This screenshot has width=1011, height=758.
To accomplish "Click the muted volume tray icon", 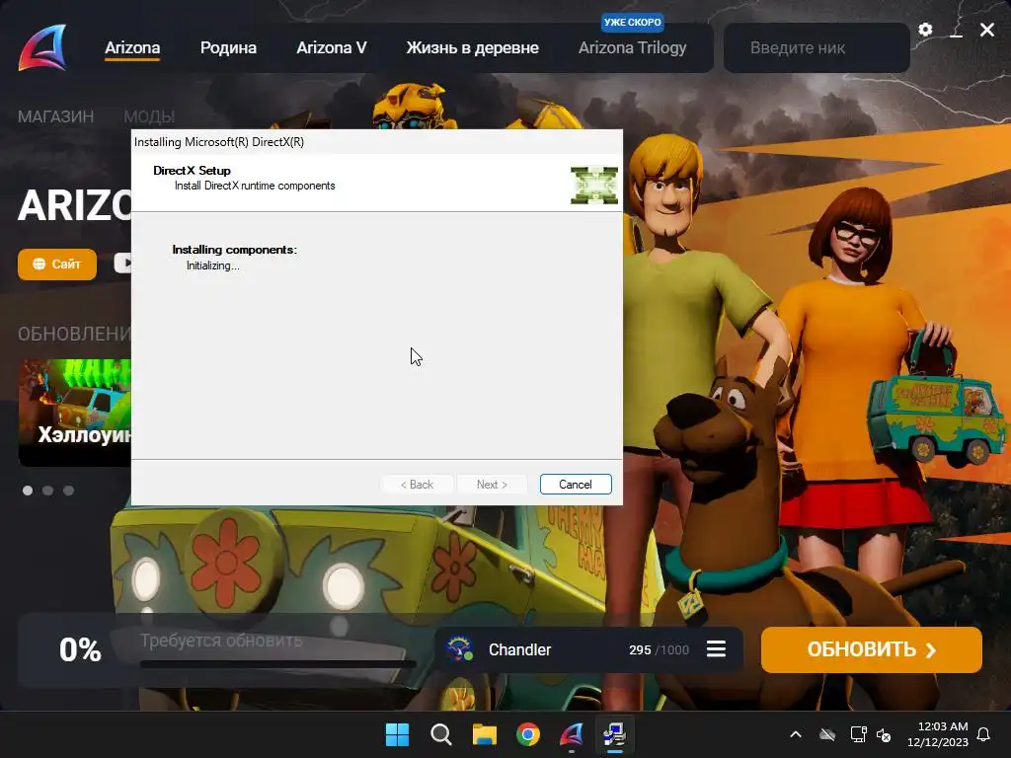I will 884,734.
